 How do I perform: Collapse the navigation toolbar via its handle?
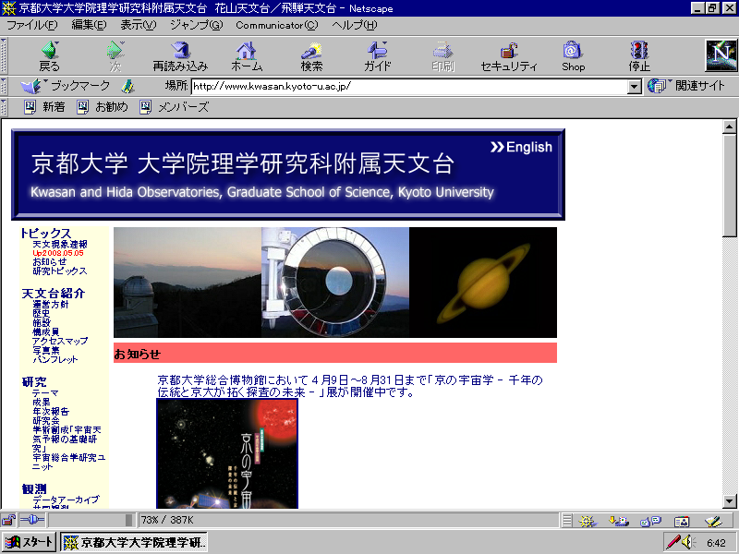coord(4,55)
